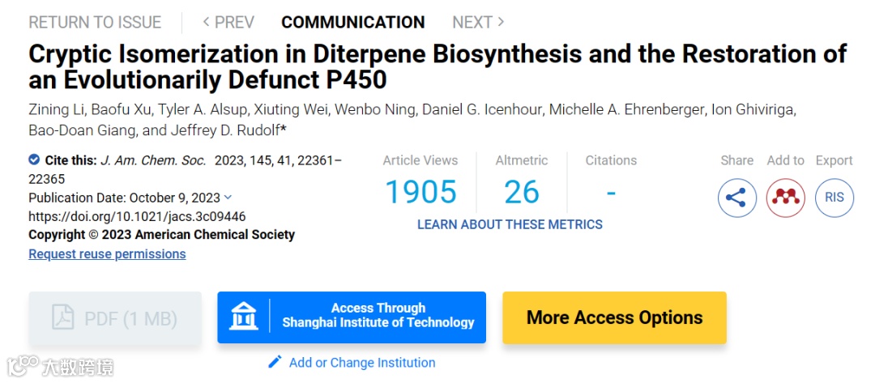Click the blue verified checkmark icon
Screen dimensions: 875x383
[34, 160]
